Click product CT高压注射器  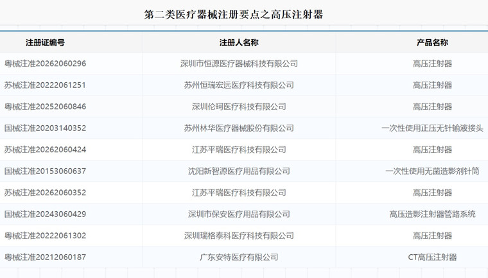[x=432, y=257]
